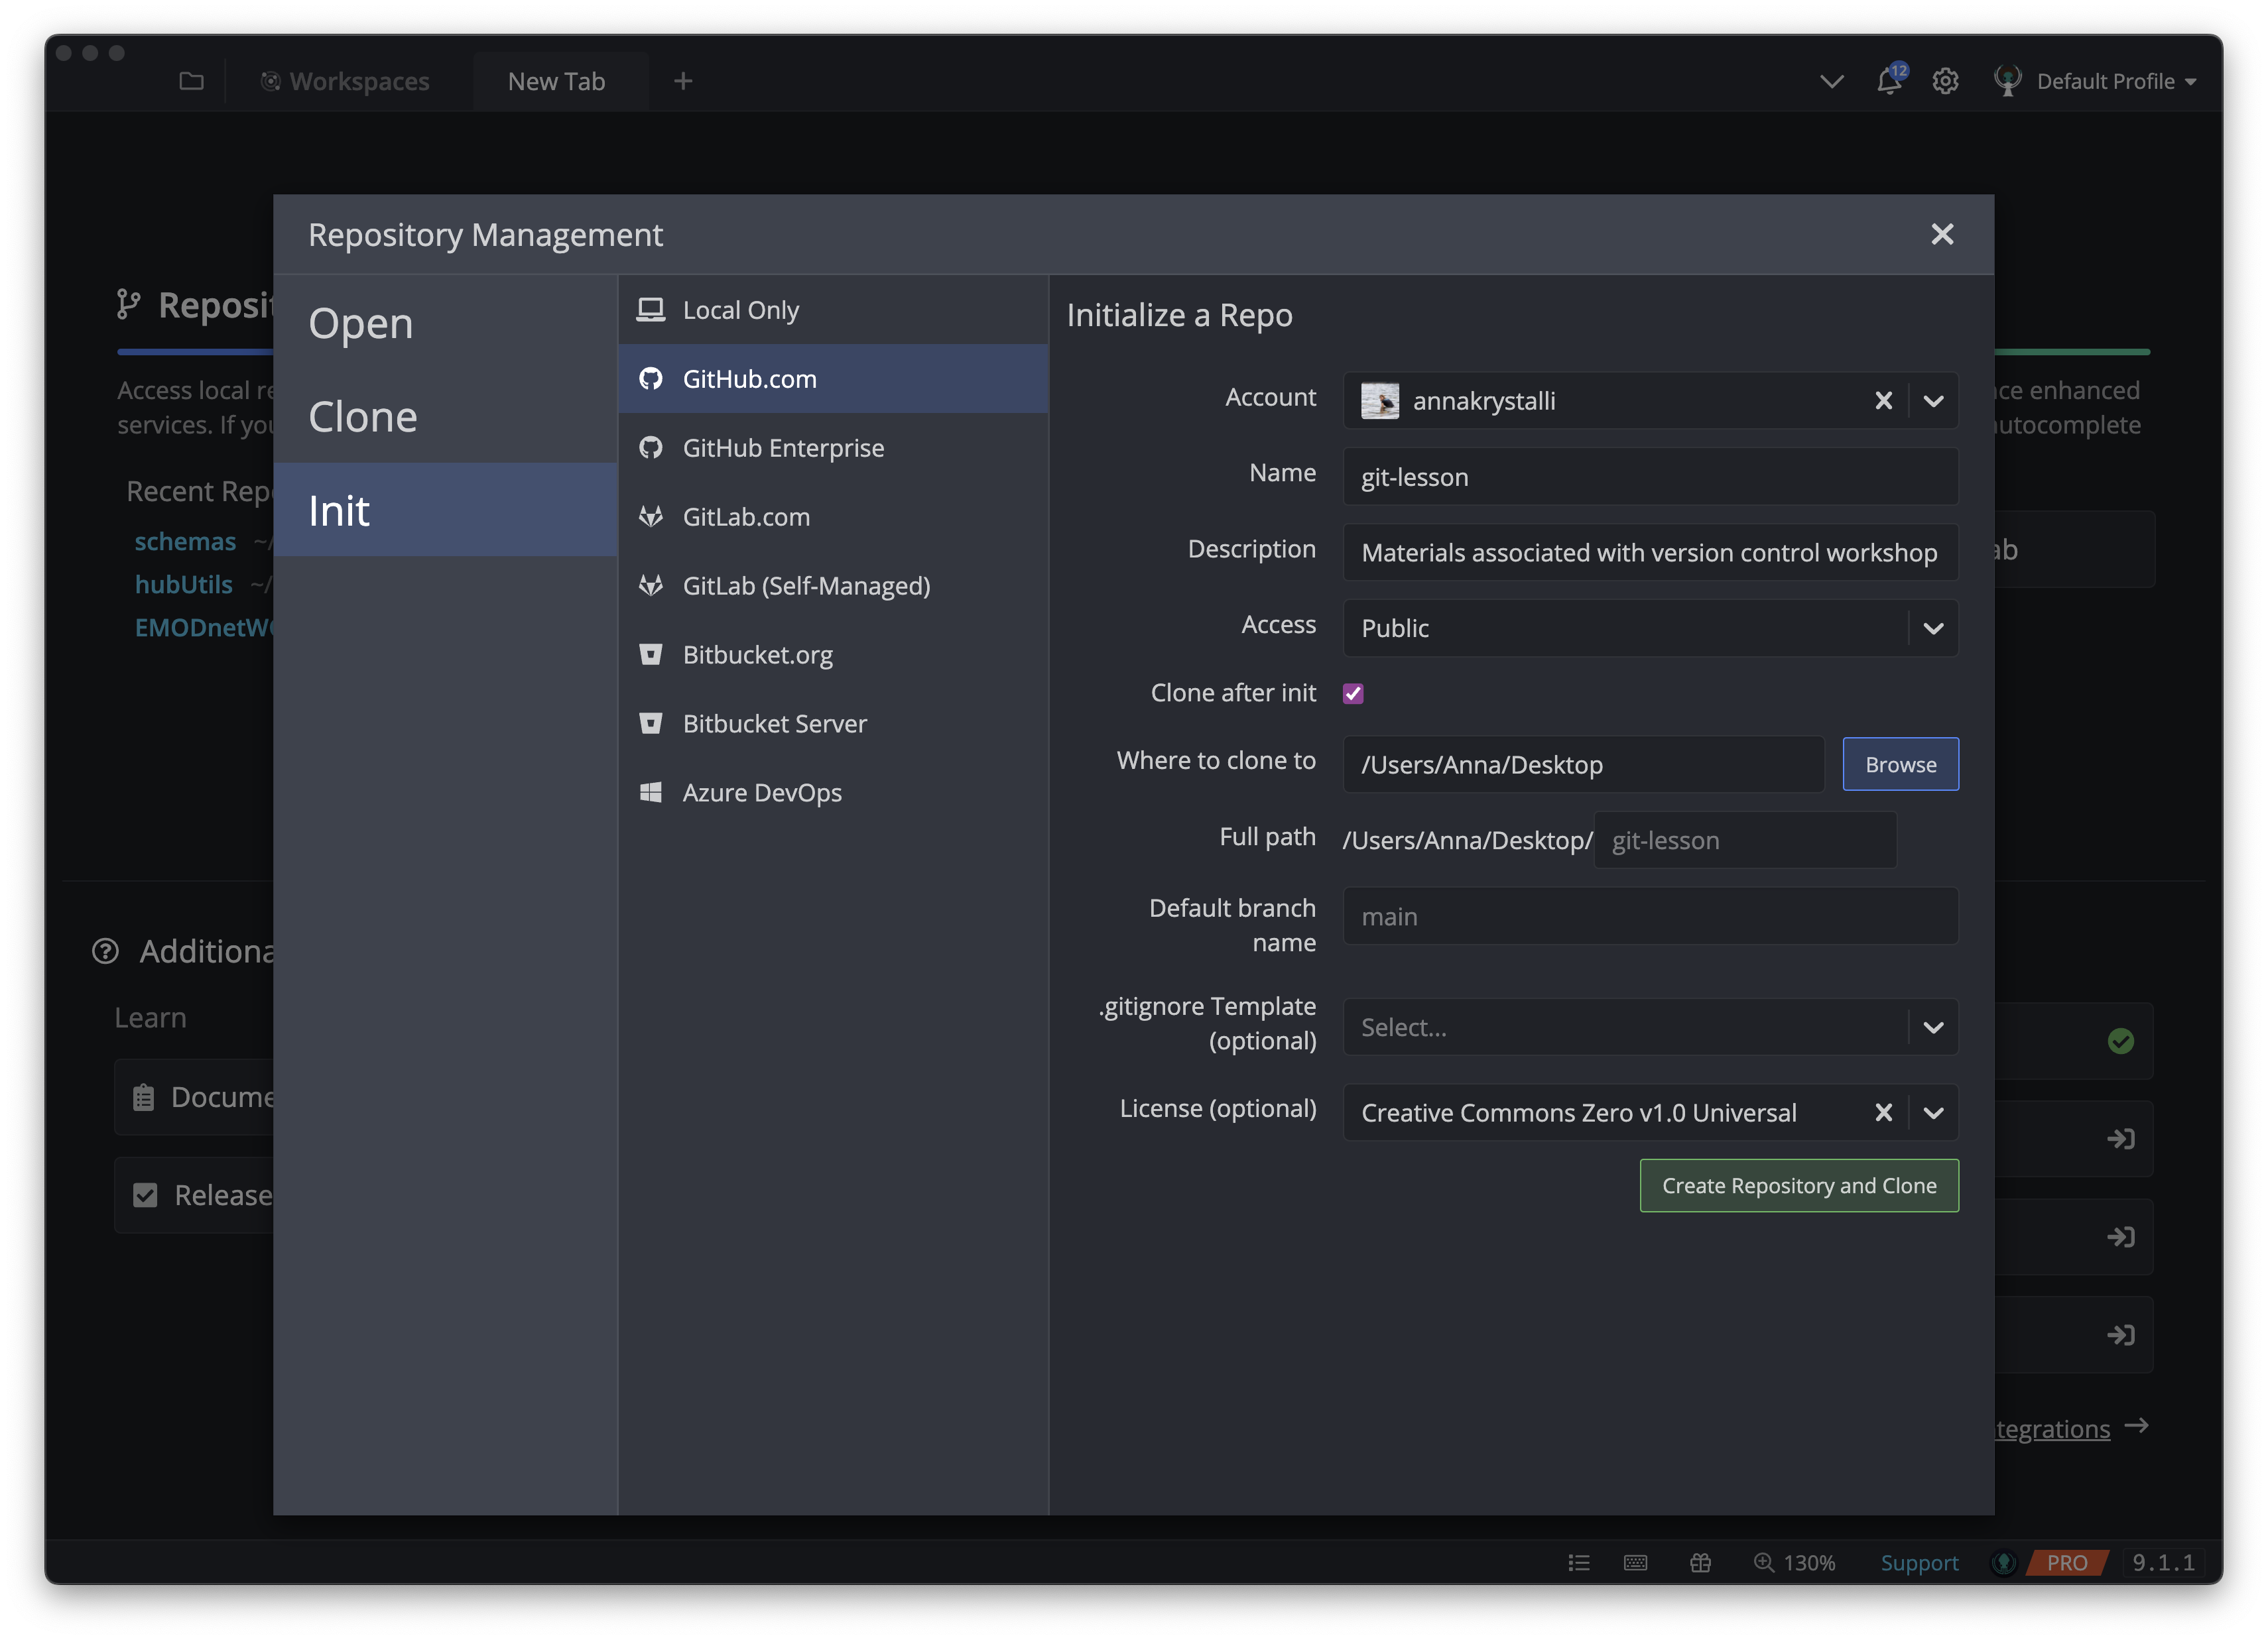This screenshot has width=2268, height=1640.
Task: Select GitLab (Self-Managed) provider
Action: click(833, 585)
